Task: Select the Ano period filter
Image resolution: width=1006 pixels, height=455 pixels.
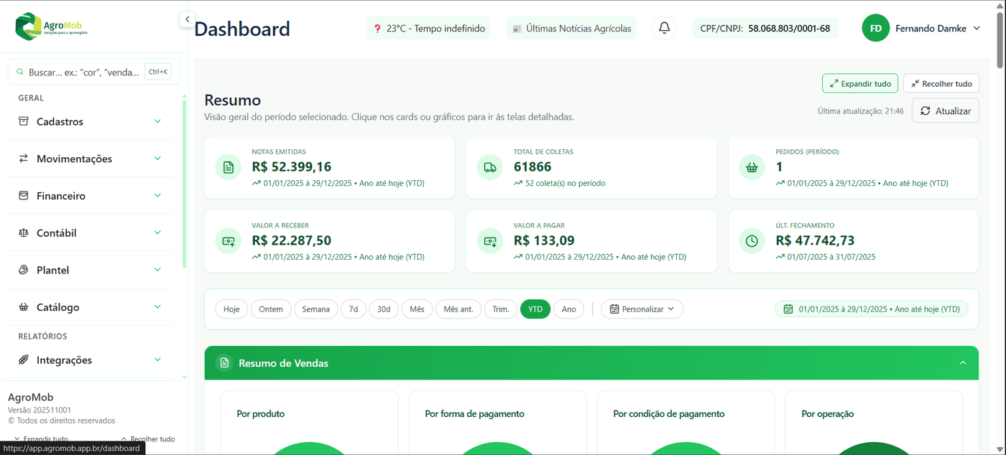Action: coord(568,309)
